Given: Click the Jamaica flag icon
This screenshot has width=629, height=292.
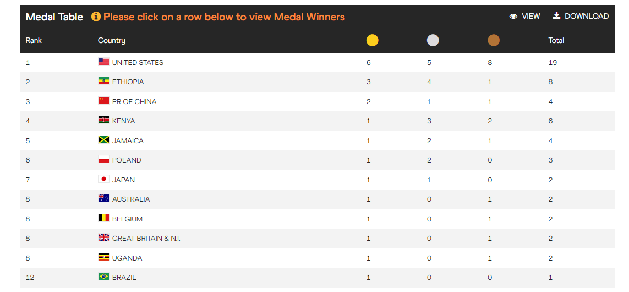Looking at the screenshot, I should click(x=103, y=140).
